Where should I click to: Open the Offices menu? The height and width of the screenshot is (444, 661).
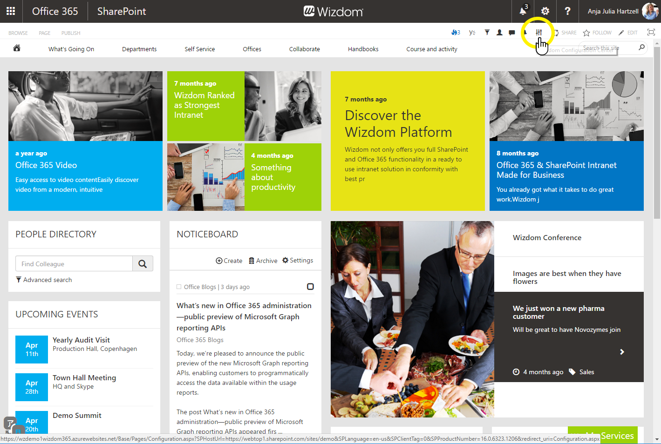(252, 49)
